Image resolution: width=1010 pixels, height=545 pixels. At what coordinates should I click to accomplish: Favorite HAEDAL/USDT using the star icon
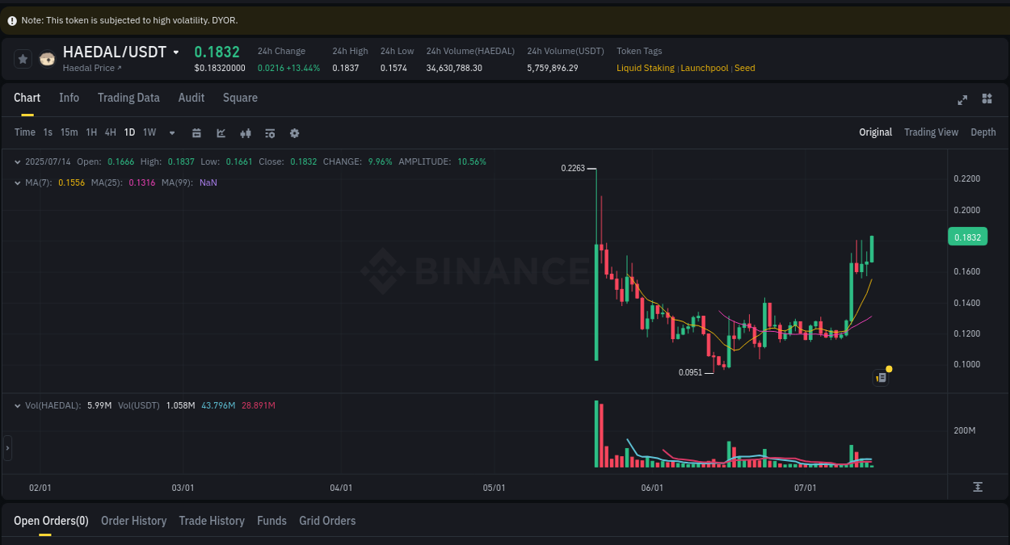coord(22,58)
